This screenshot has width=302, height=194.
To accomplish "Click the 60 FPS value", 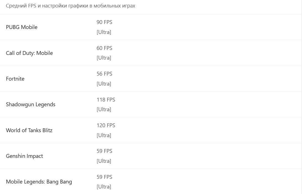I will [105, 48].
